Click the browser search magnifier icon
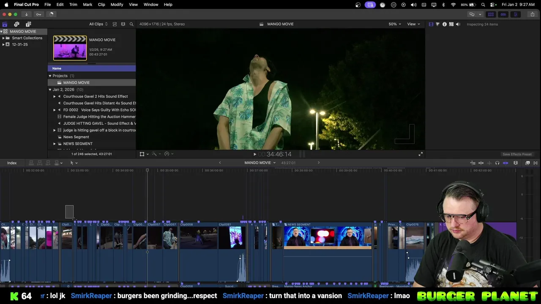The image size is (541, 304). (131, 24)
